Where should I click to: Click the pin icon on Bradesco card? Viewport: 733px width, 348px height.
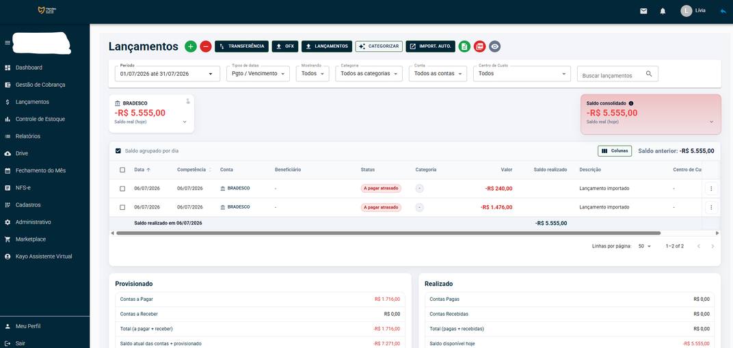(x=188, y=101)
